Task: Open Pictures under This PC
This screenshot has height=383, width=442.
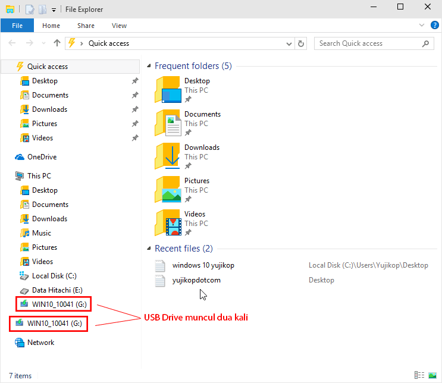Action: pyautogui.click(x=44, y=247)
